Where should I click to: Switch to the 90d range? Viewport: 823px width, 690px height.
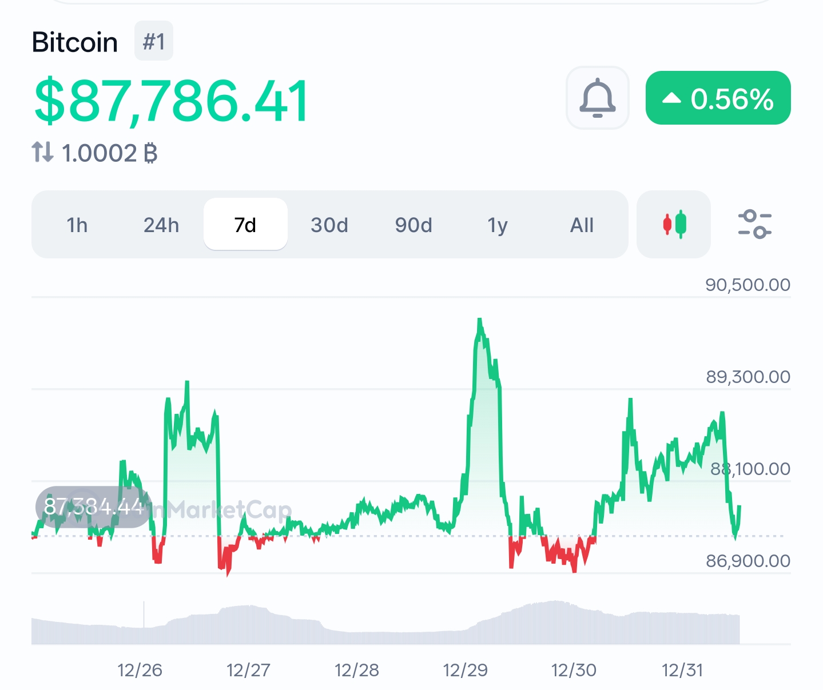pos(414,225)
